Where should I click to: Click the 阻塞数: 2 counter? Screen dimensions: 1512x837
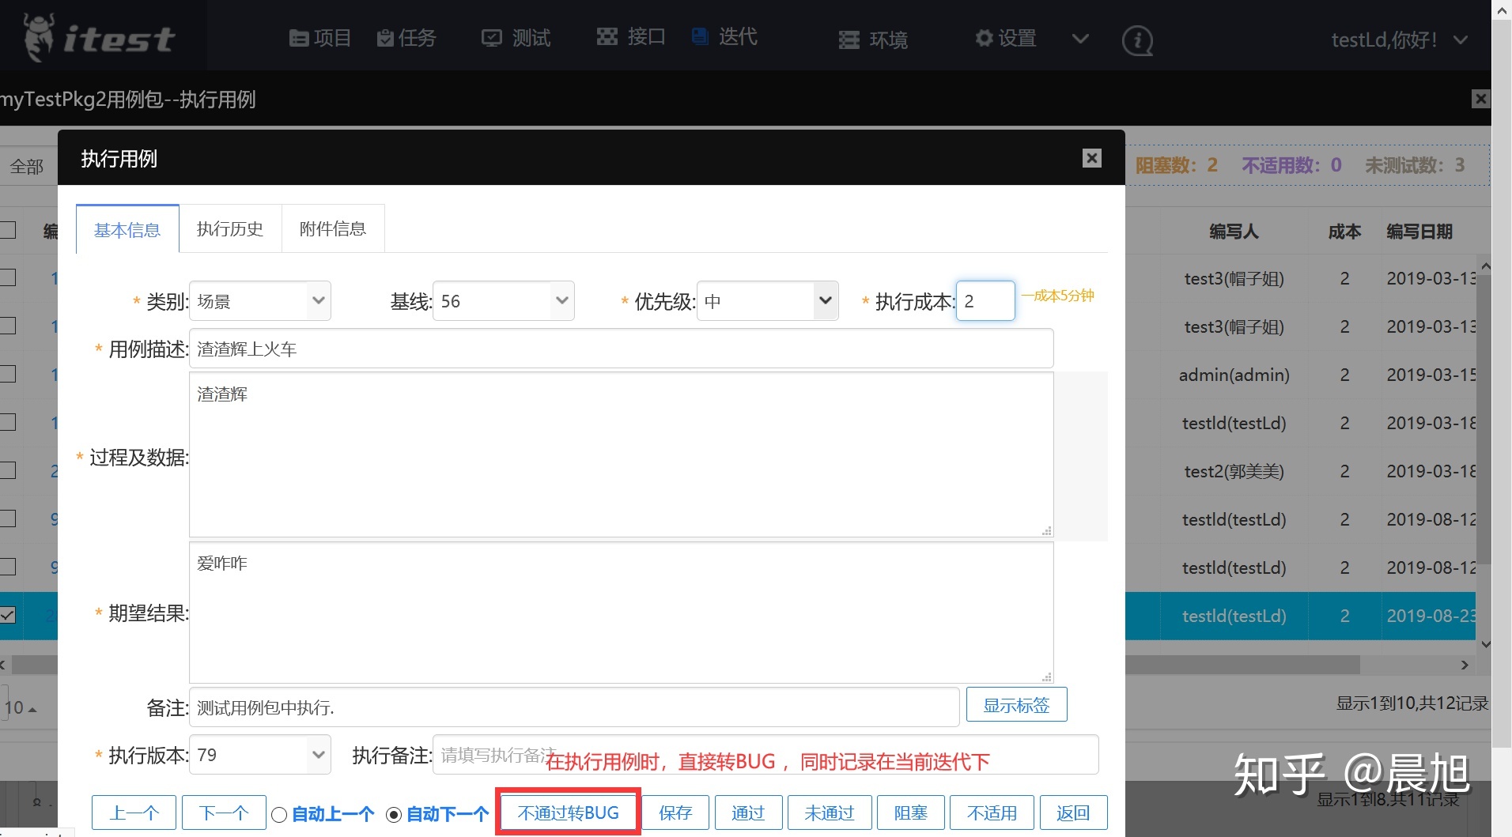pos(1177,165)
